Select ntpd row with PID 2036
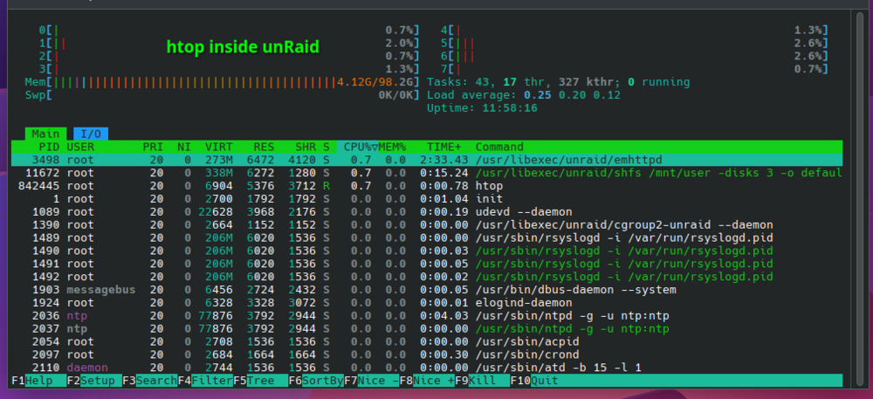Viewport: 873px width, 399px height. pos(427,315)
